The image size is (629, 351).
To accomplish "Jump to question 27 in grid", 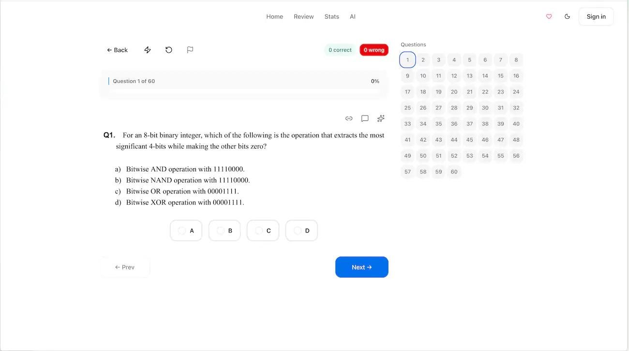I will (438, 108).
